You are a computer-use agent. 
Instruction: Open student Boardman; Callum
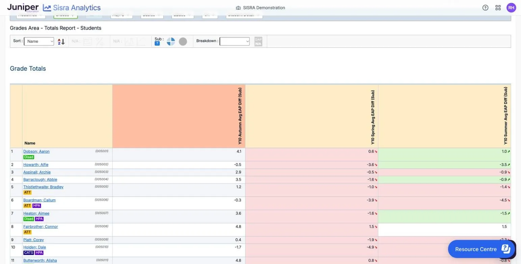point(40,200)
